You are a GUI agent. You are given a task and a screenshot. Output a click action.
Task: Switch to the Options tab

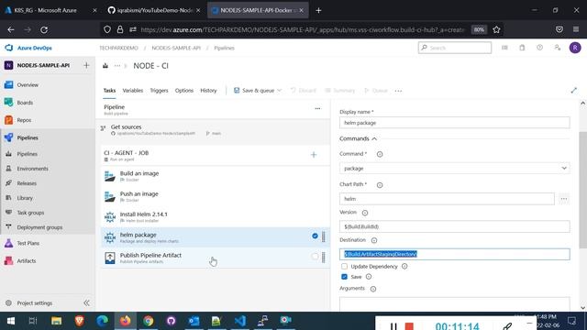[183, 91]
